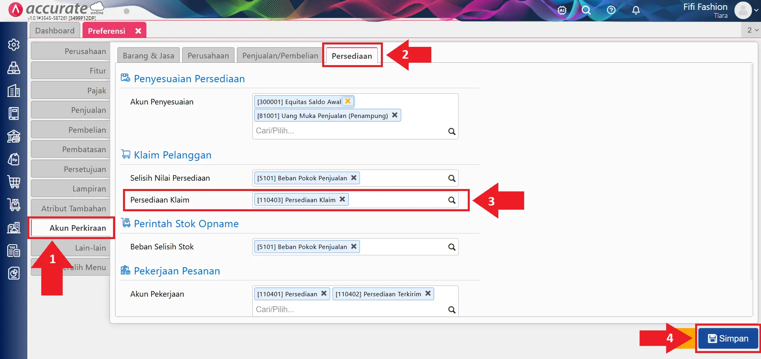Click the Simpan save button
761x359 pixels.
coord(728,338)
